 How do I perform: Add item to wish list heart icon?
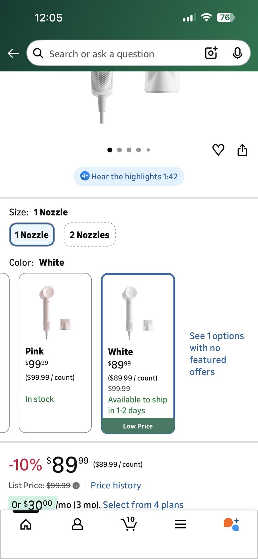coord(218,150)
